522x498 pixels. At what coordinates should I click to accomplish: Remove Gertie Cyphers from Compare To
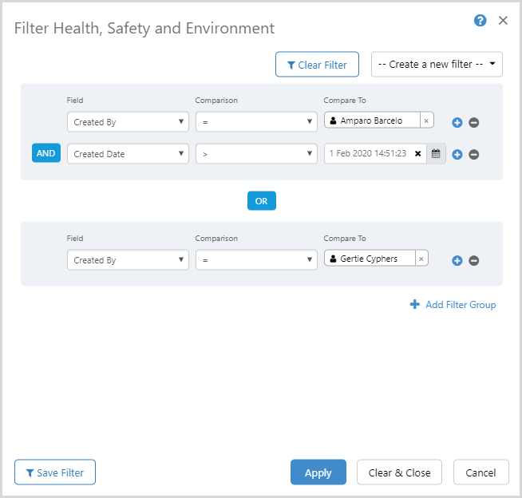(422, 259)
